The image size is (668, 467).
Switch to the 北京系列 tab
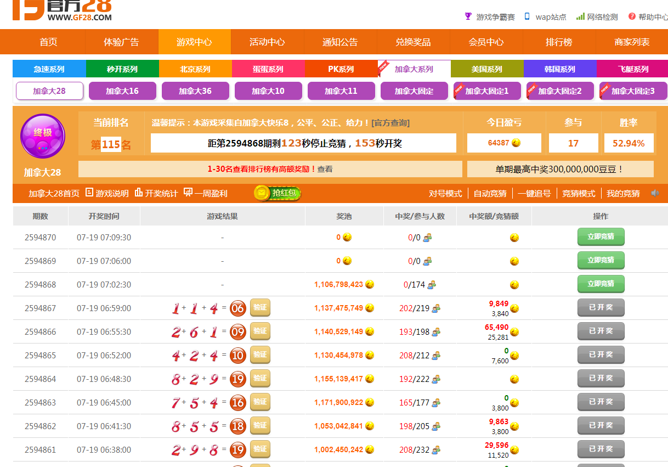click(x=195, y=69)
